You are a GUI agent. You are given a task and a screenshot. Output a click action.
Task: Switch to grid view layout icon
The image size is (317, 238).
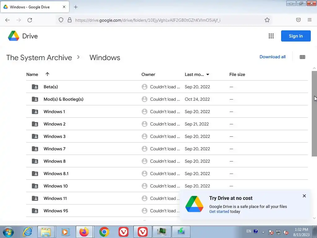click(x=302, y=57)
